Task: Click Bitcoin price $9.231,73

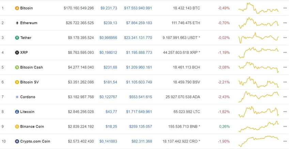Action: pyautogui.click(x=109, y=8)
